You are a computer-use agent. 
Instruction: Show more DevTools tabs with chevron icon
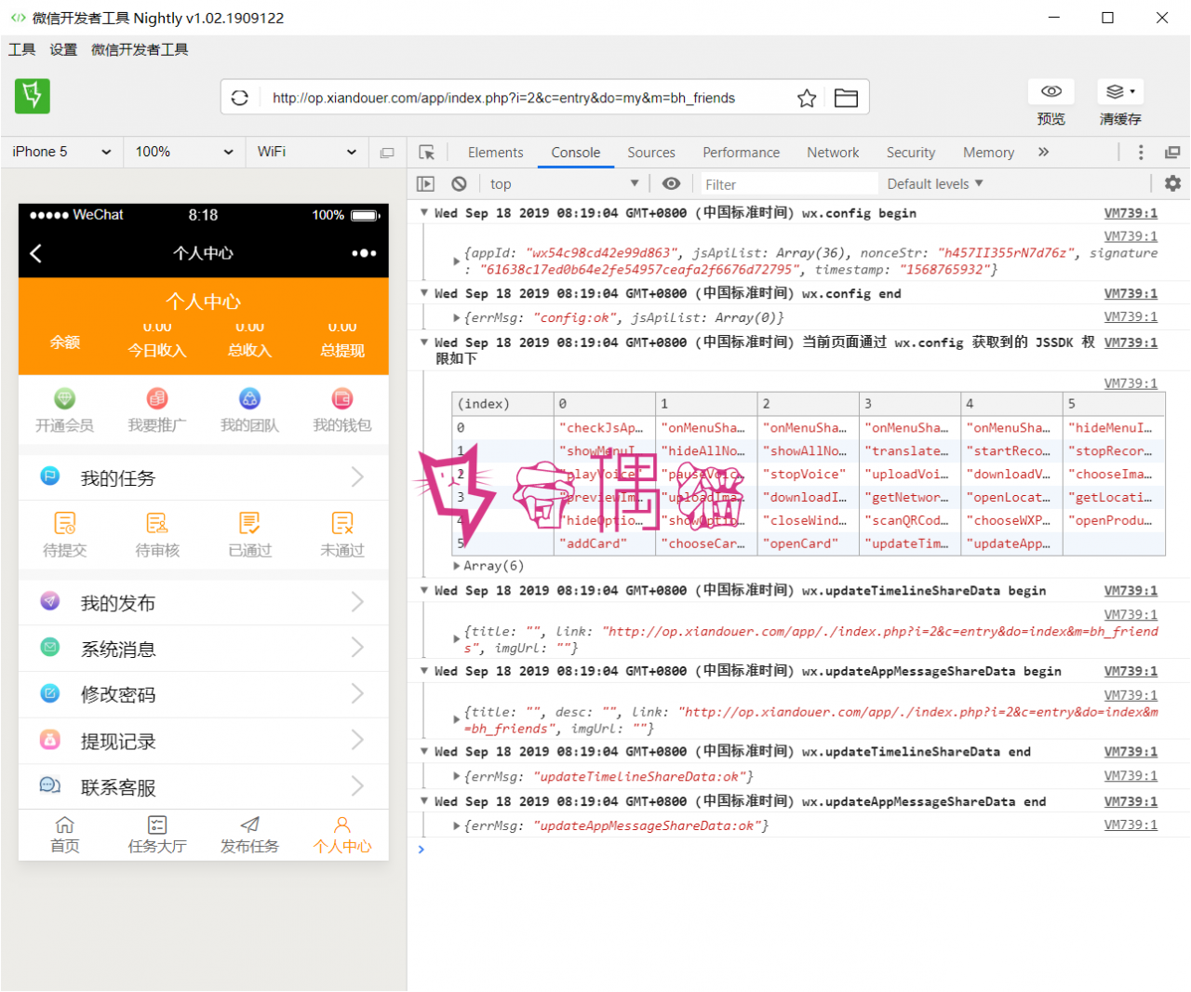[1043, 152]
